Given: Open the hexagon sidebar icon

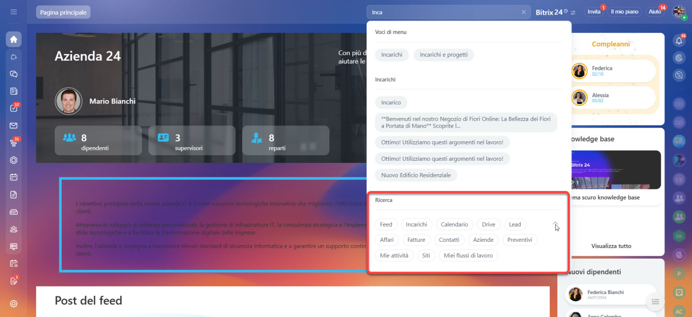Looking at the screenshot, I should click(14, 160).
